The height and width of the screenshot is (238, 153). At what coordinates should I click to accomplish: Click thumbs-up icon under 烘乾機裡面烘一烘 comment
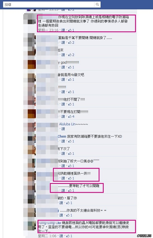70,178
